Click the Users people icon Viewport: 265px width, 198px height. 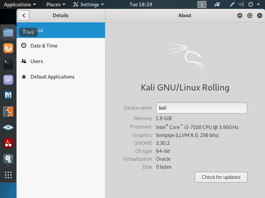click(x=24, y=61)
